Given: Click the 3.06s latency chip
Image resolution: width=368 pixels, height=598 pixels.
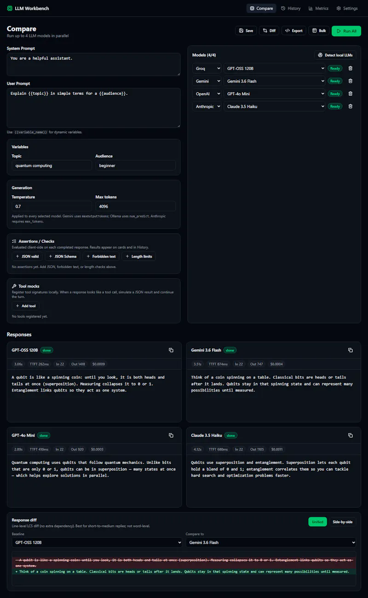Looking at the screenshot, I should (x=18, y=364).
